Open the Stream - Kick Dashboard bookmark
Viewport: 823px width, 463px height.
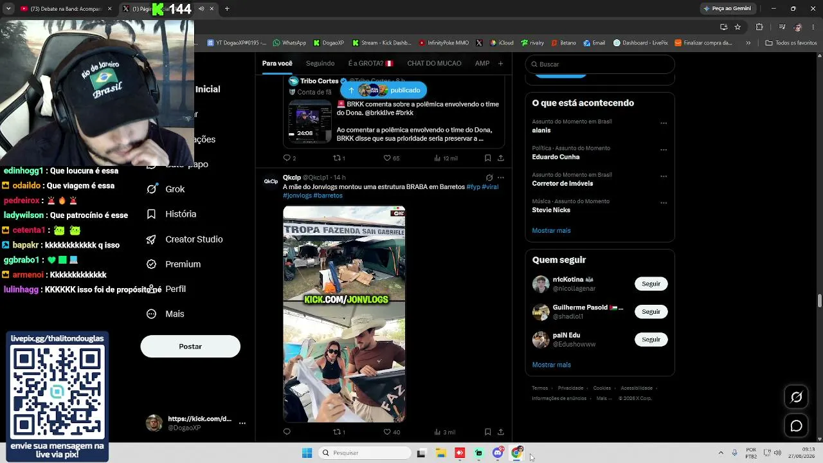pos(381,43)
